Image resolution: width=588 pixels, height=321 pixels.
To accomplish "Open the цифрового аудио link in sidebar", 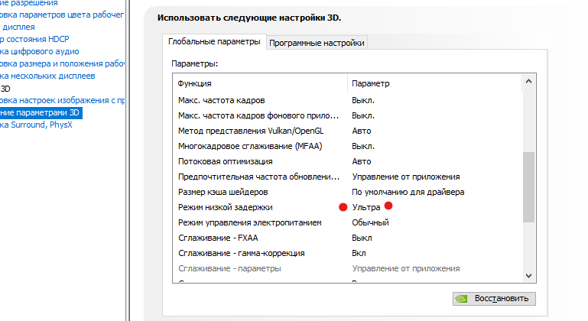I will [x=39, y=51].
